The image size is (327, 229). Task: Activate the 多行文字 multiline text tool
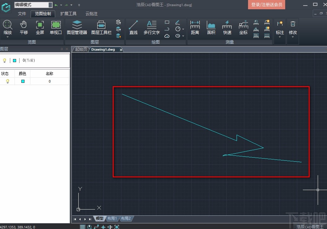coord(151,28)
